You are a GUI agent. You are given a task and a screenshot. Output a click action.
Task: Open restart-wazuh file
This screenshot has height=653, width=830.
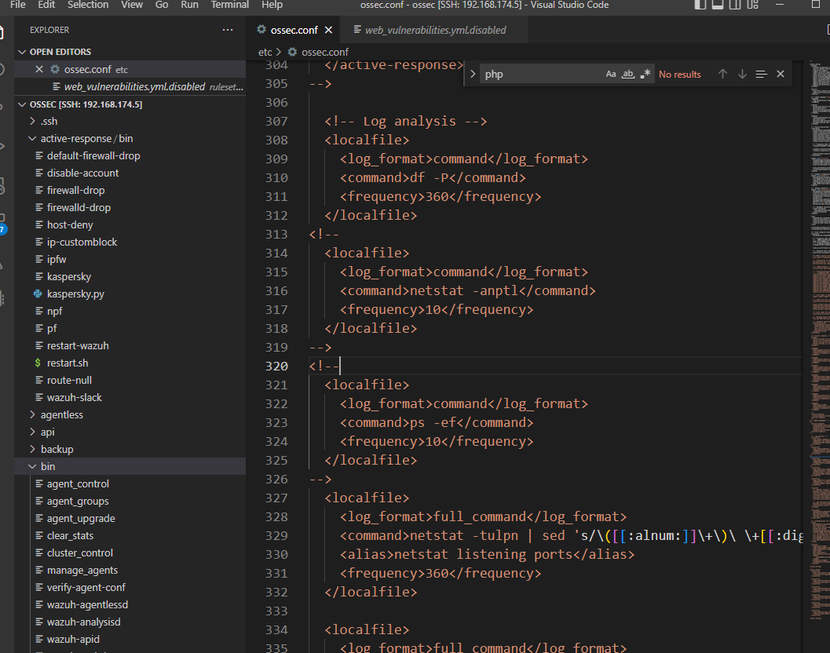coord(77,345)
